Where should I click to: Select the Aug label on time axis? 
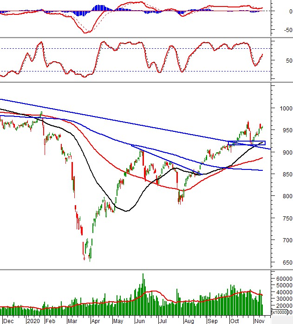[188, 321]
